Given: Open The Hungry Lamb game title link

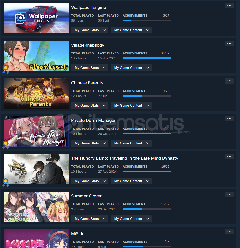Looking at the screenshot, I should 125,158.
